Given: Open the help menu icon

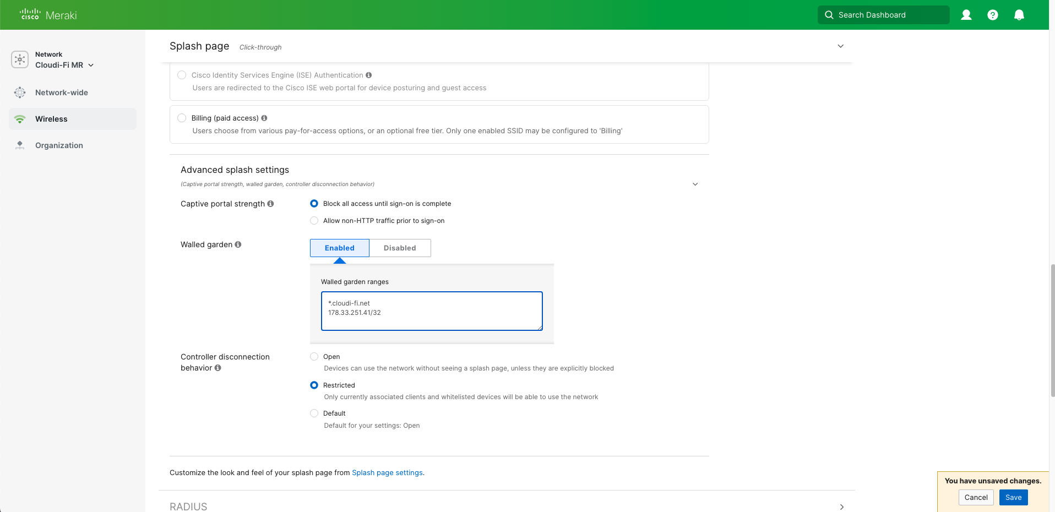Looking at the screenshot, I should (x=992, y=15).
